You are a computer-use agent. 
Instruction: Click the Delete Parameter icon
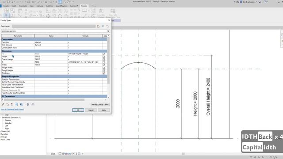pyautogui.click(x=12, y=104)
